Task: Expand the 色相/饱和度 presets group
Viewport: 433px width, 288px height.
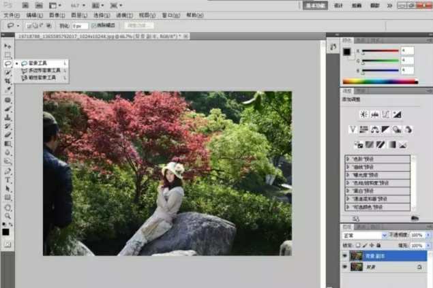Action: (x=348, y=182)
